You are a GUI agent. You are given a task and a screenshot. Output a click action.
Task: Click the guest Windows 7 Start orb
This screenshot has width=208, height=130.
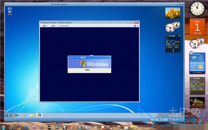point(9,115)
